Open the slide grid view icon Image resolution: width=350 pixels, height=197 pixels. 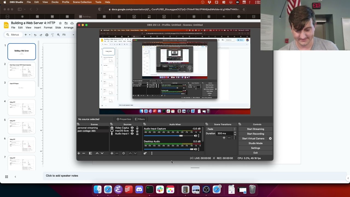(x=7, y=177)
